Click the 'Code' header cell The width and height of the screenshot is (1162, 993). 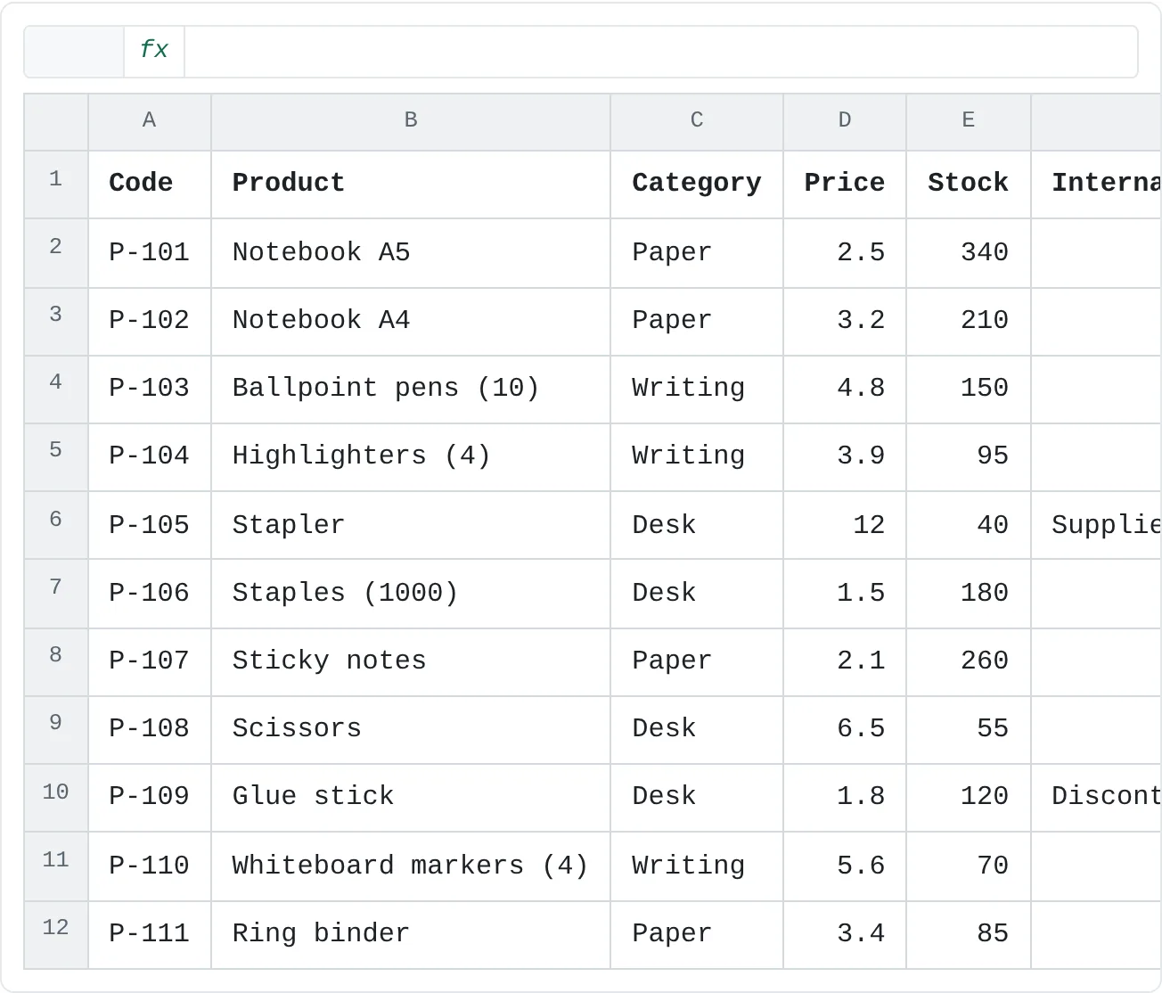(x=150, y=185)
